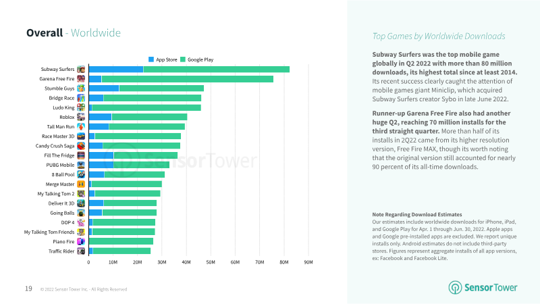Click the Top Games by Worldwide Downloads title
The image size is (540, 304).
[439, 36]
